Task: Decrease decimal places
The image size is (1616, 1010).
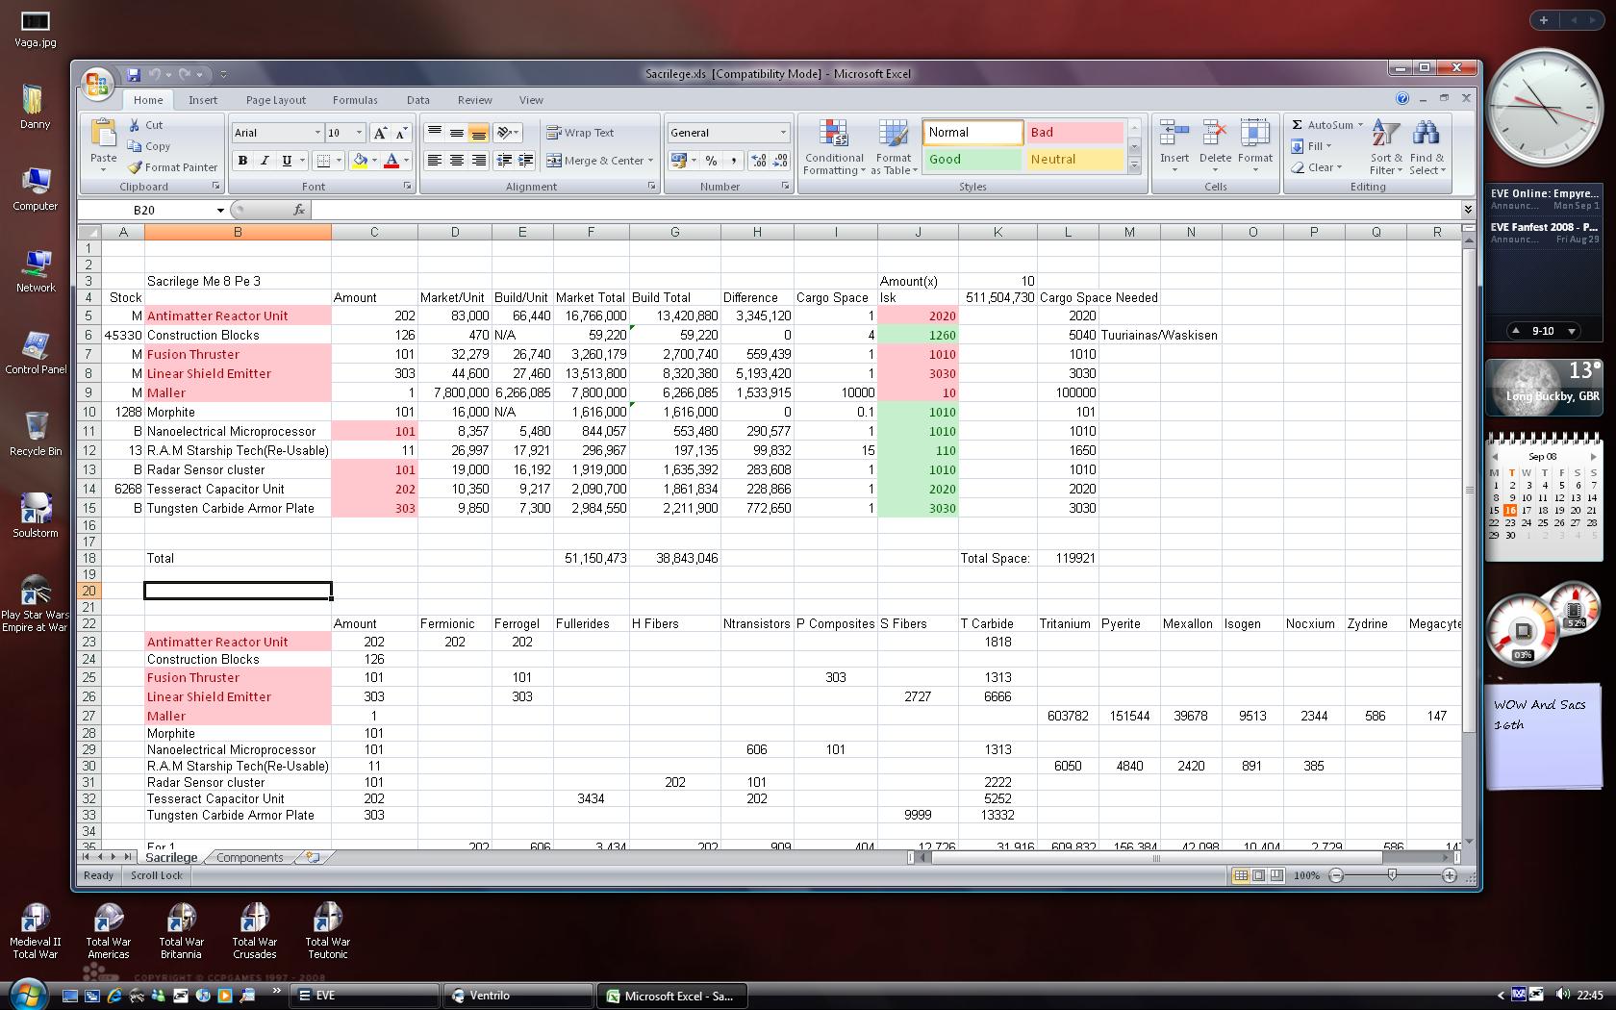Action: coord(779,161)
